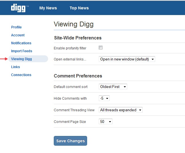Open the Comment Page Size dropdown
The width and height of the screenshot is (185, 153).
tap(106, 121)
